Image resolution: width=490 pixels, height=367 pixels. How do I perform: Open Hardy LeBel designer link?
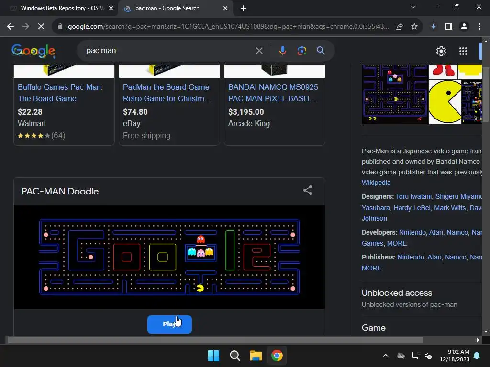412,208
